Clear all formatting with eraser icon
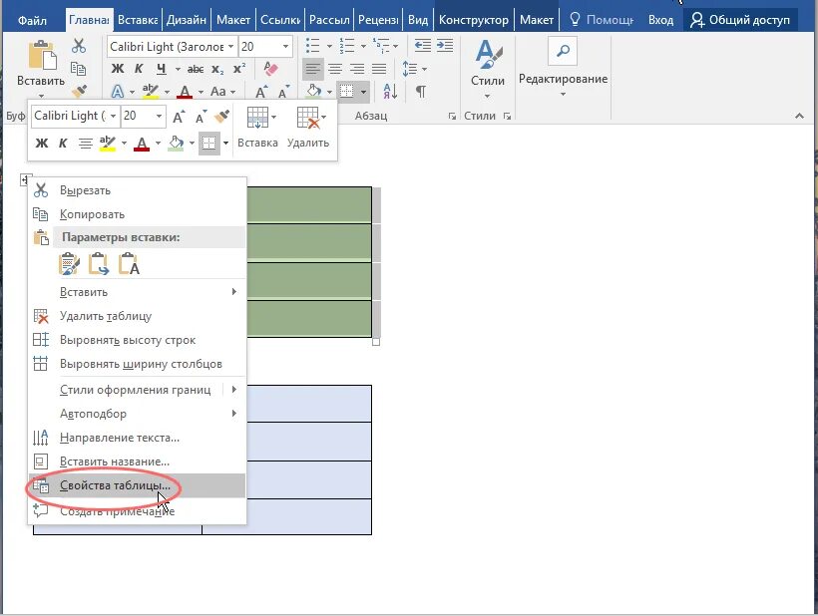818x616 pixels. pos(270,68)
